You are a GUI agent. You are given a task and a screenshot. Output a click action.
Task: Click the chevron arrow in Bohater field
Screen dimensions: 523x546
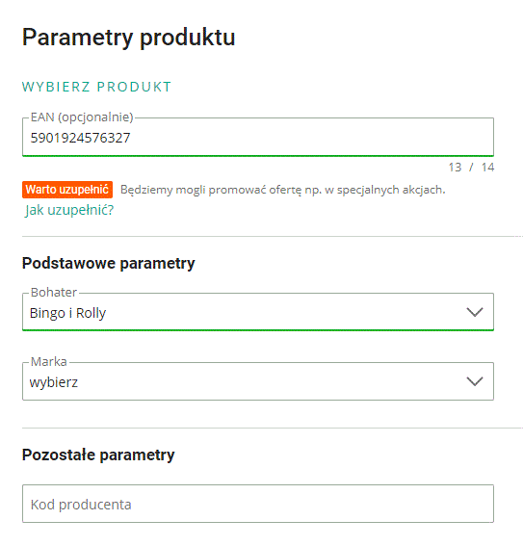[475, 312]
